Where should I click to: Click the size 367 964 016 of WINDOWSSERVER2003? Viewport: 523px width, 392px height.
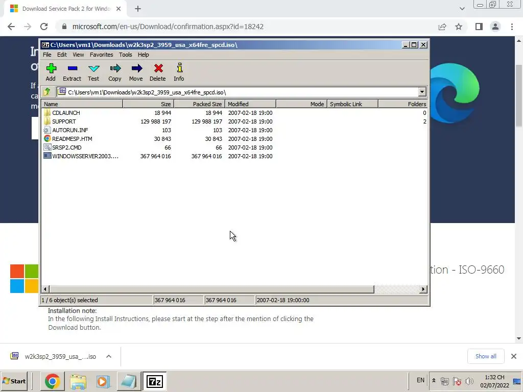pyautogui.click(x=155, y=156)
